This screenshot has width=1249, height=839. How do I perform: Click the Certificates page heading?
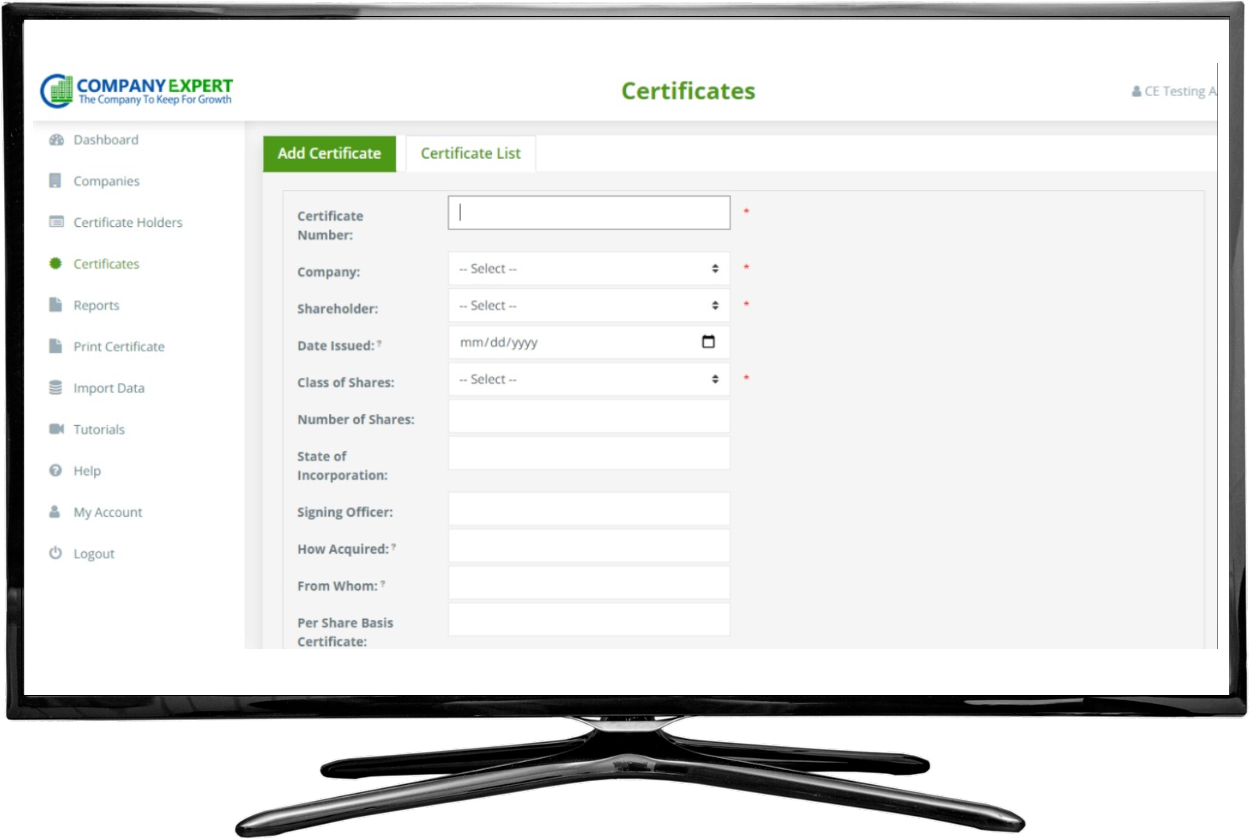[x=688, y=91]
